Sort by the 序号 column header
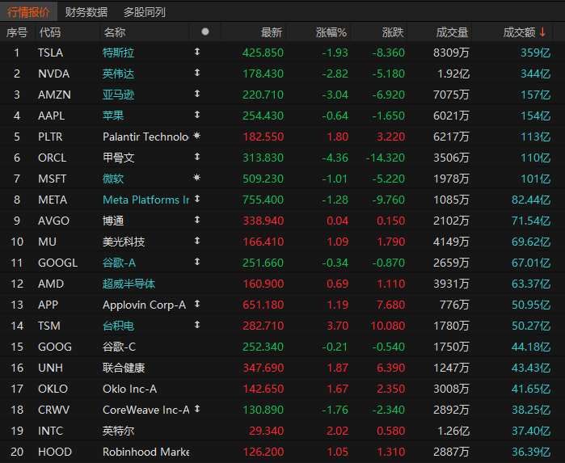 point(17,32)
